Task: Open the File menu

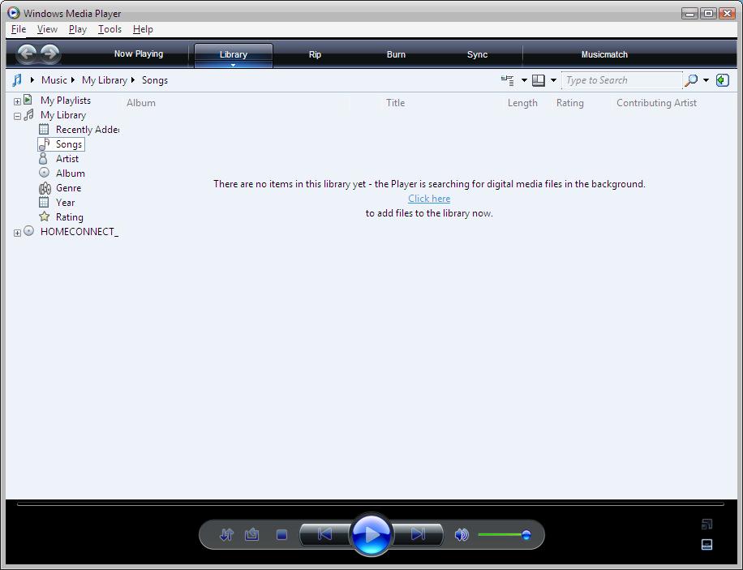Action: (x=19, y=29)
